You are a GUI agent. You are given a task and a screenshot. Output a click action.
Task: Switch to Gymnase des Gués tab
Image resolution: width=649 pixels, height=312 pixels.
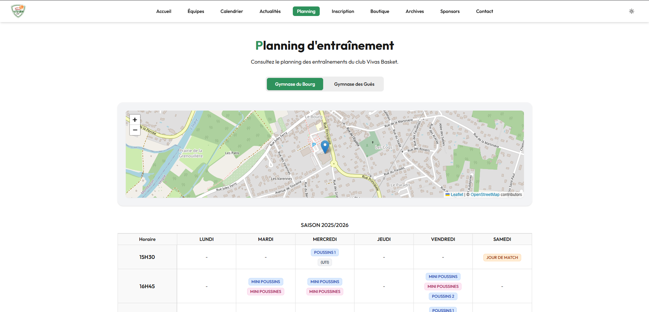pos(354,84)
